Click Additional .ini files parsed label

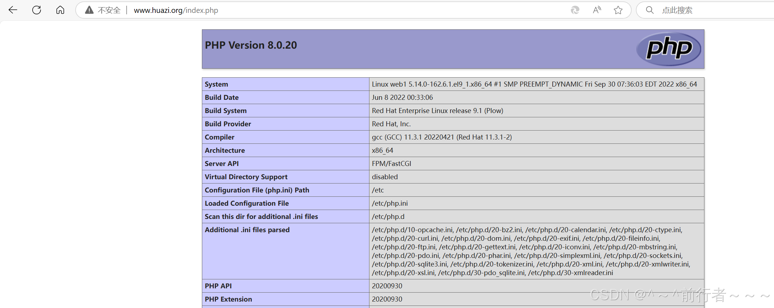click(247, 230)
